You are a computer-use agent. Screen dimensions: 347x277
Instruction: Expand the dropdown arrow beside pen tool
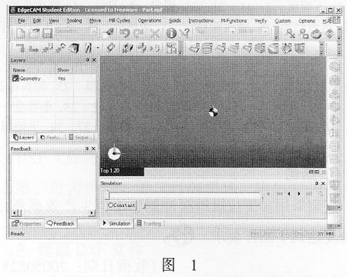coord(98,48)
